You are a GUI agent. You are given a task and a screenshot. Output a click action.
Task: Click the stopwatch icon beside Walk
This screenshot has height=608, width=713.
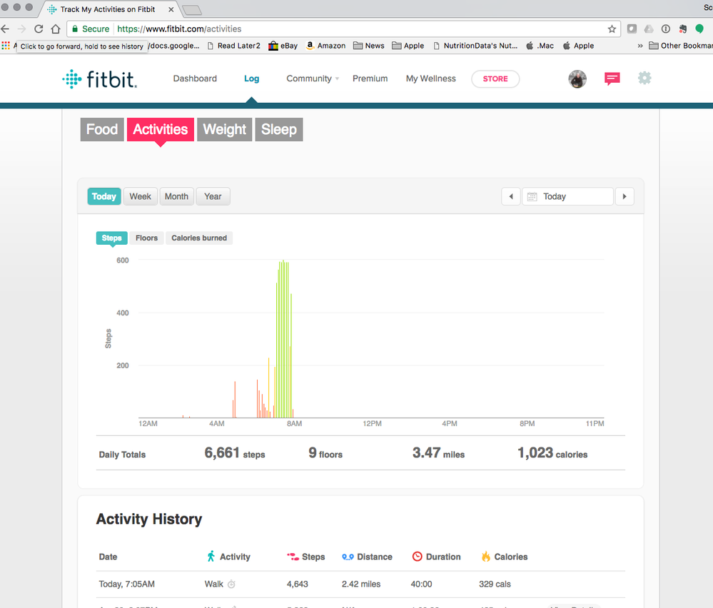tap(231, 584)
